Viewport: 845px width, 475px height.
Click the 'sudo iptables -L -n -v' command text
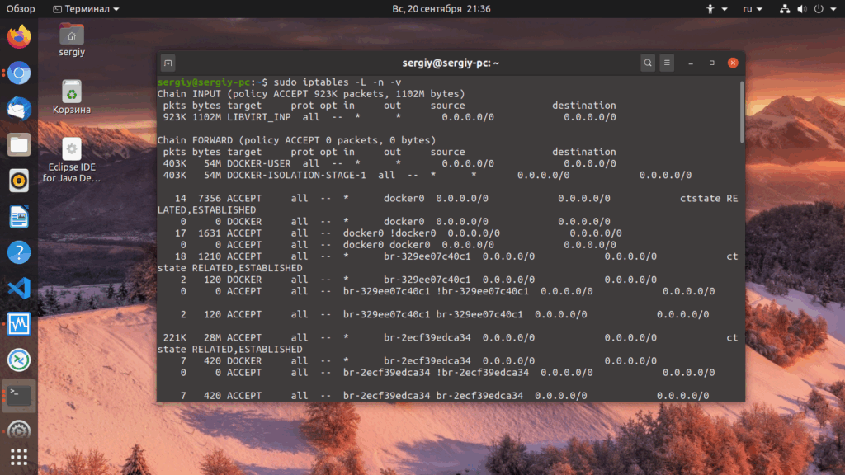(338, 82)
